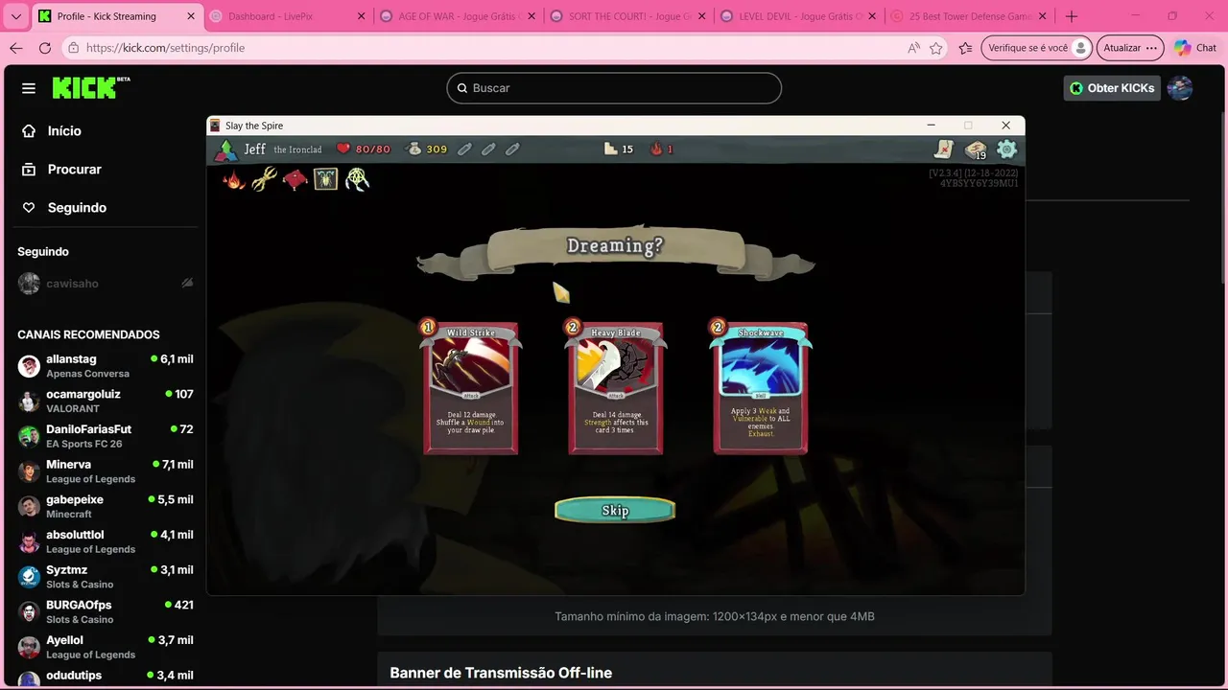The image size is (1228, 690).
Task: Open recommended channel DaniloFariasFut
Action: coord(106,436)
